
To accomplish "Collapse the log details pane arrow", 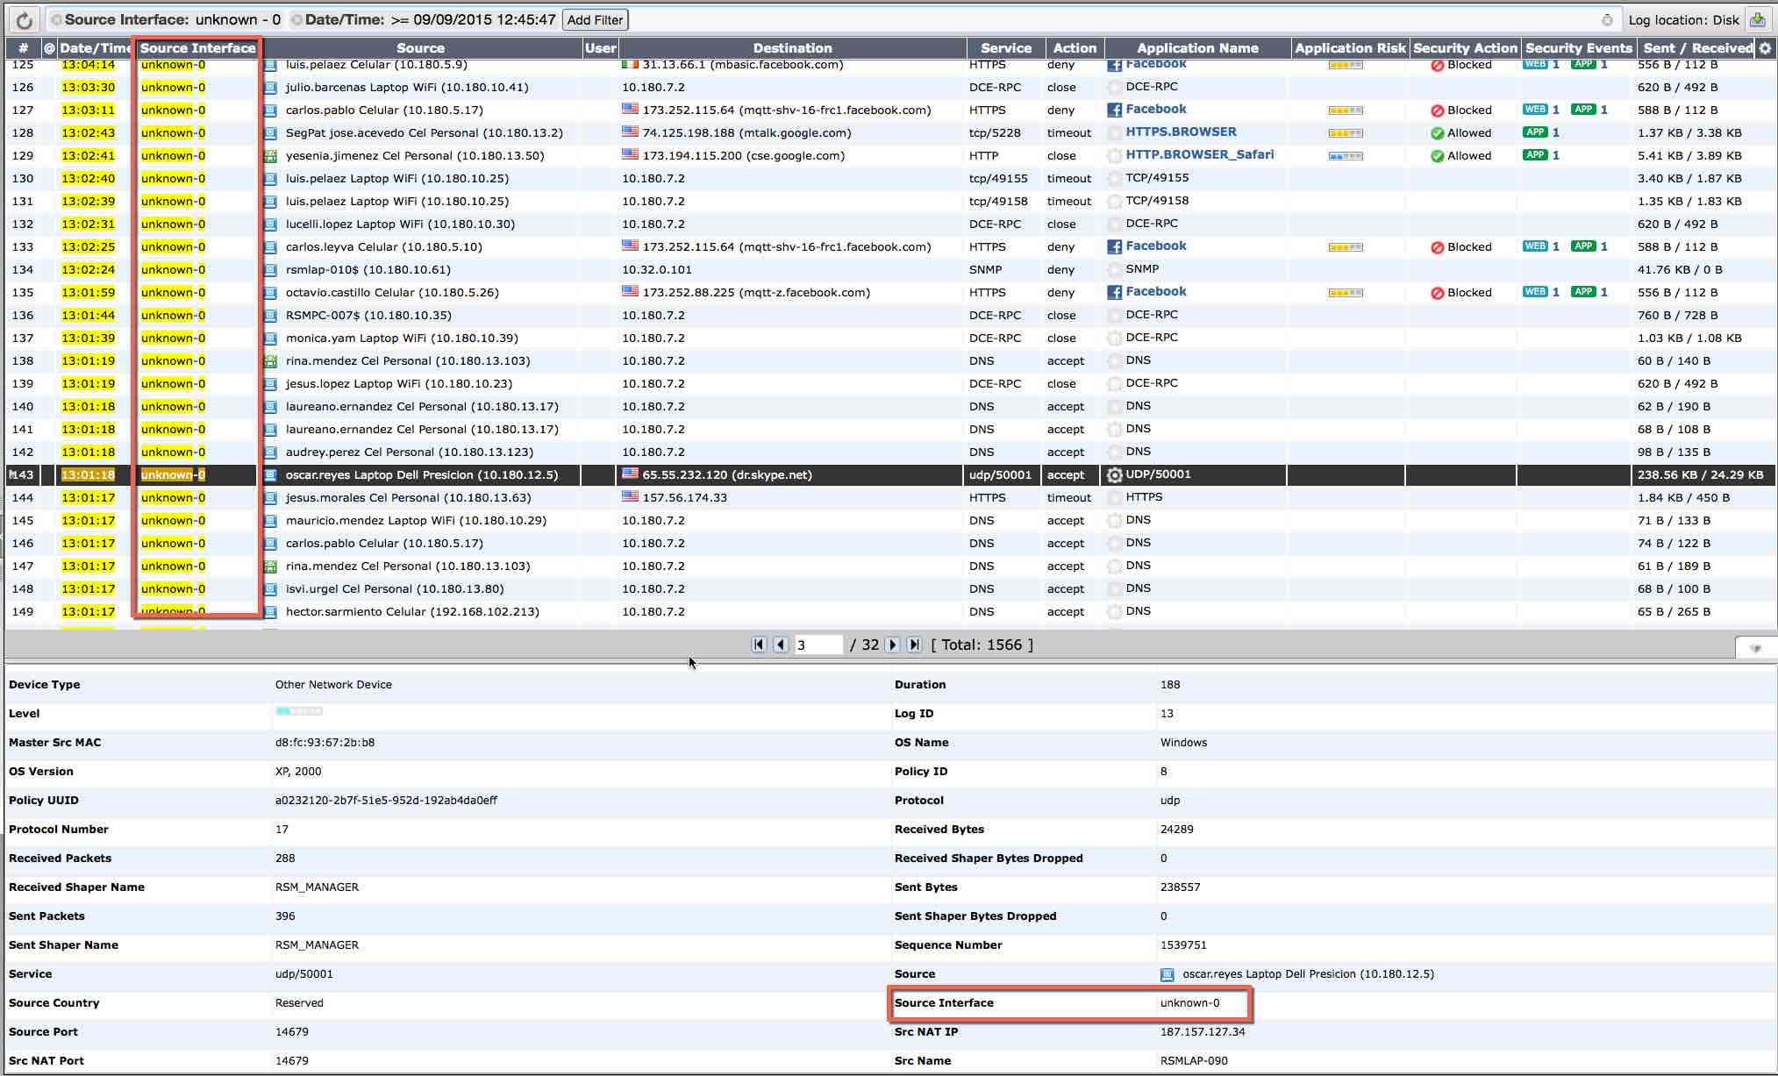I will (x=1755, y=648).
